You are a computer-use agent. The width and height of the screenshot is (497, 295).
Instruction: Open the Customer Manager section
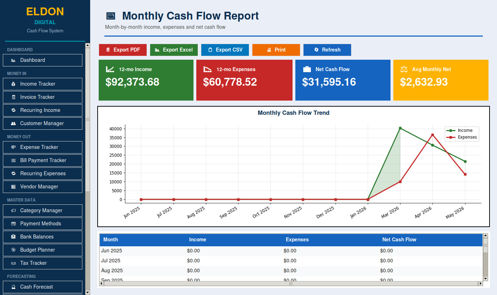43,123
